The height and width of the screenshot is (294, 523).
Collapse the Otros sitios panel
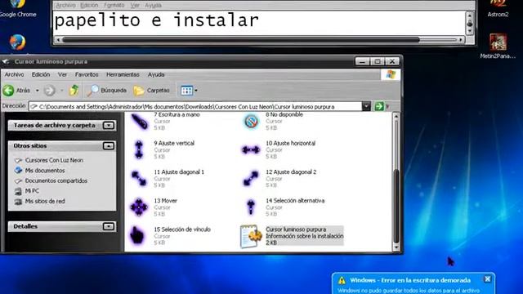click(109, 145)
